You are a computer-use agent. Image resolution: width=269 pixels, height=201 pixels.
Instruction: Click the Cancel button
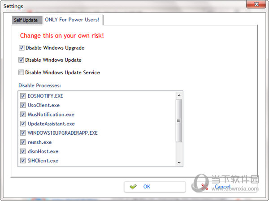(x=226, y=187)
